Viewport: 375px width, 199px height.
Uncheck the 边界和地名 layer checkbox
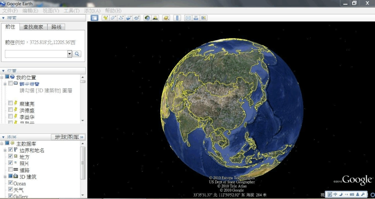(10, 150)
